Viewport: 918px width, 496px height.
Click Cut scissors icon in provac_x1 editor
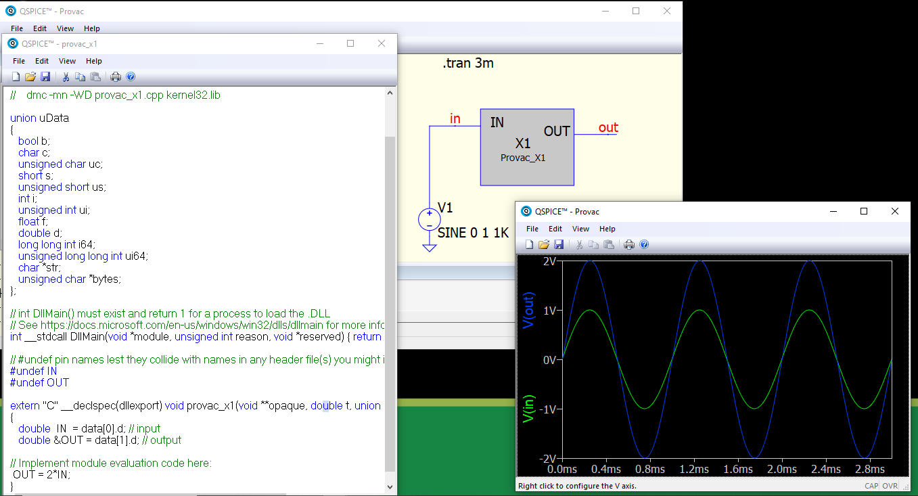(66, 76)
